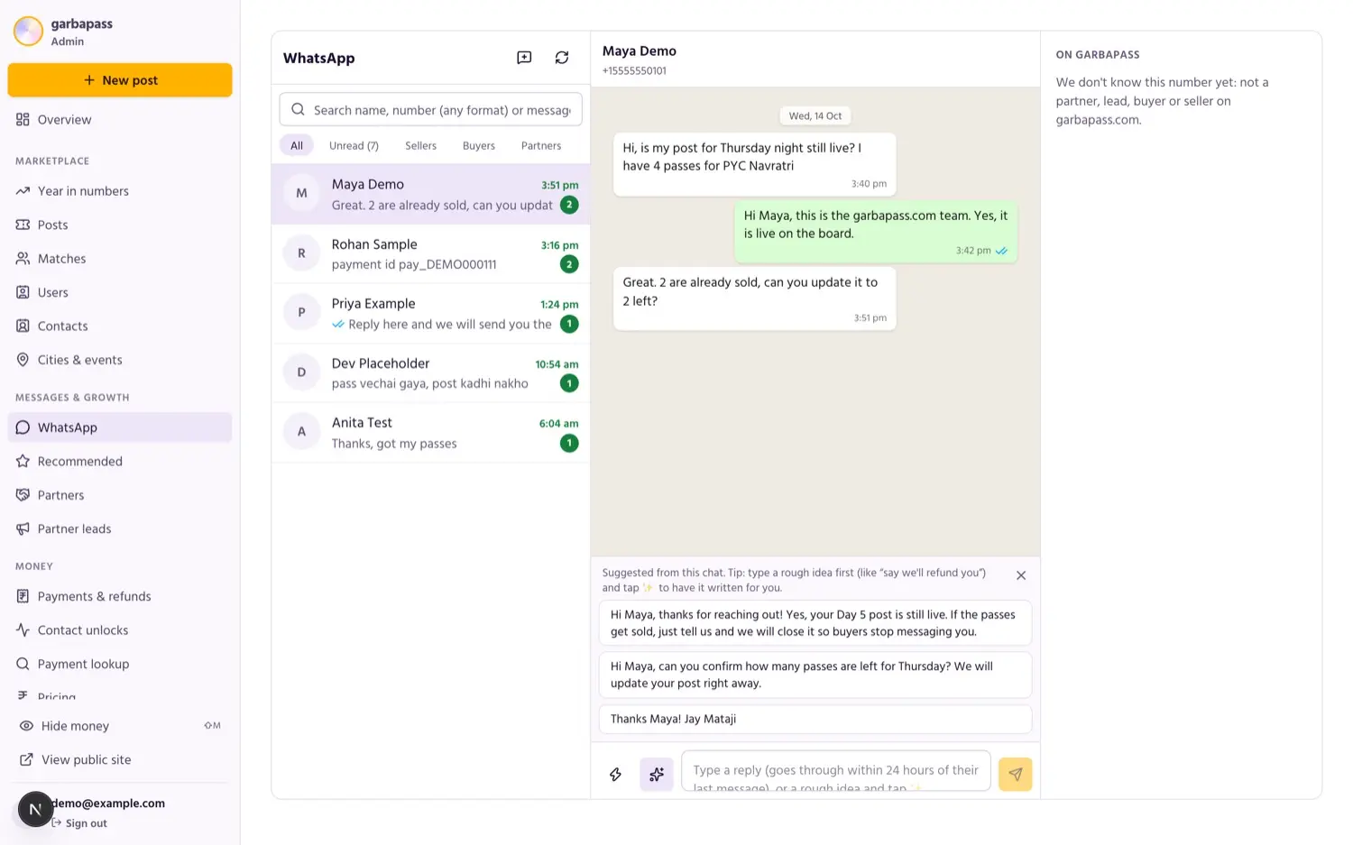Open Payments & refunds
The width and height of the screenshot is (1353, 845).
120,597
